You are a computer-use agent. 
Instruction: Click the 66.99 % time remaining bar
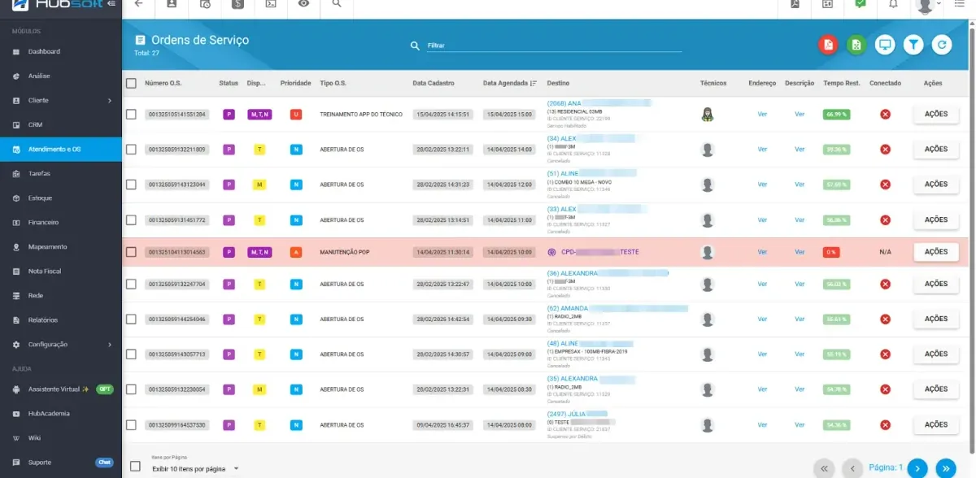click(x=836, y=115)
